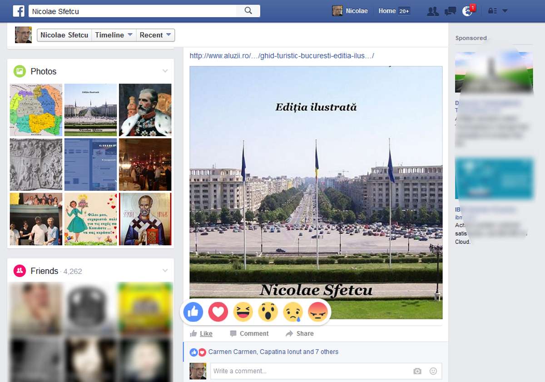Click the Sponsored label

pos(471,38)
